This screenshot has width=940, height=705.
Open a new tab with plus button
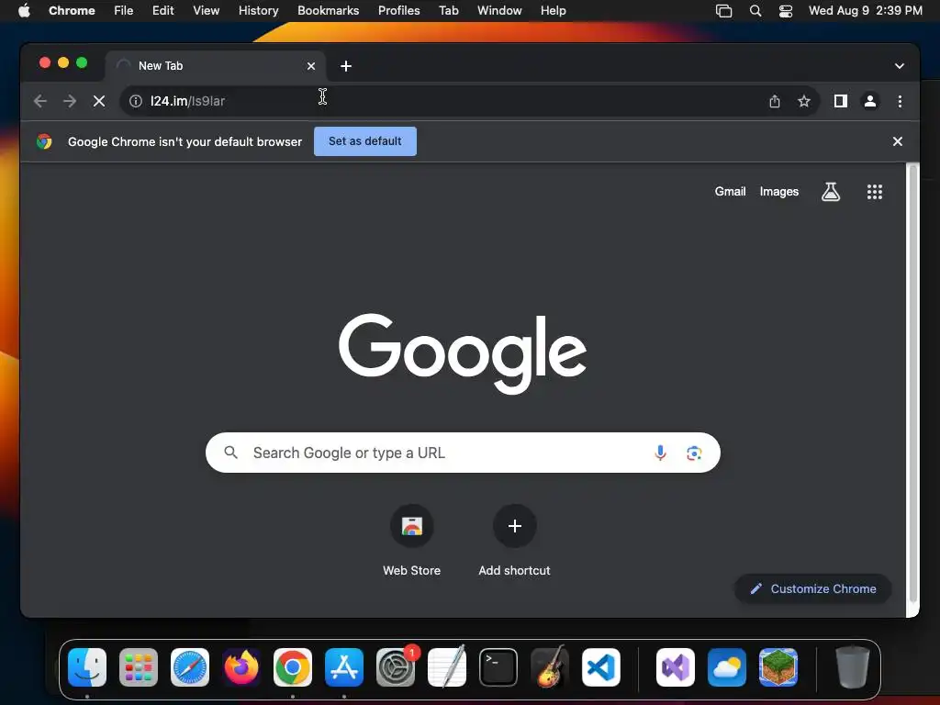click(346, 66)
